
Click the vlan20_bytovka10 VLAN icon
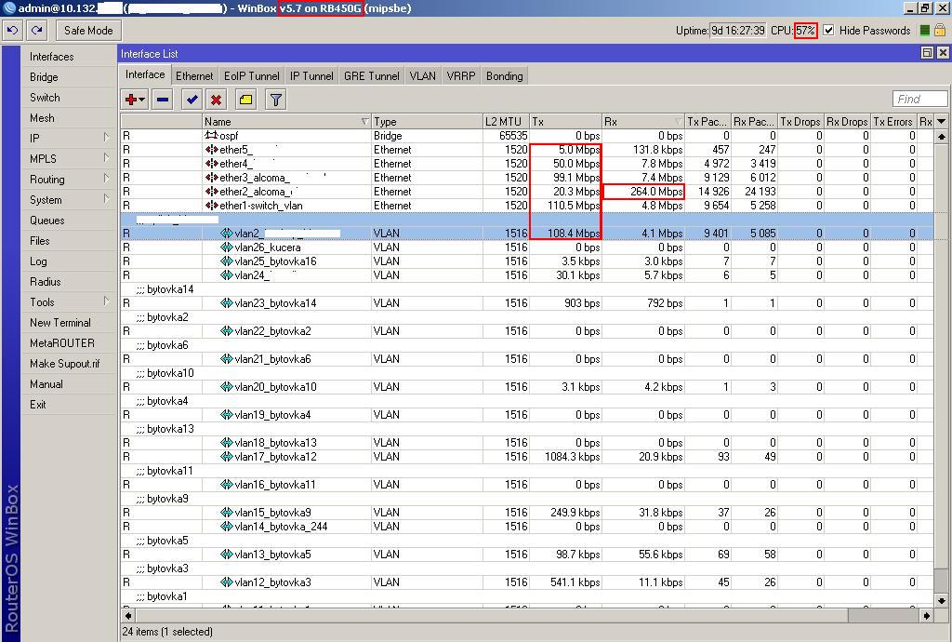point(227,387)
